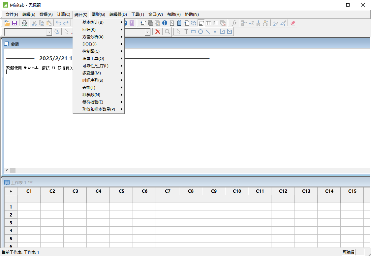Select the Line drawing tool
Viewport: 371px width, 256px height.
point(208,32)
